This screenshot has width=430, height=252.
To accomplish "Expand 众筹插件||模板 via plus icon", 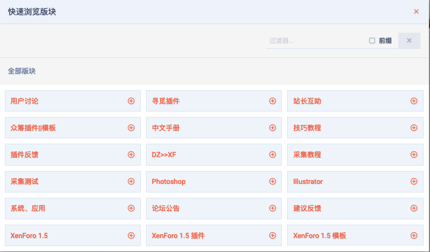I will coord(131,128).
